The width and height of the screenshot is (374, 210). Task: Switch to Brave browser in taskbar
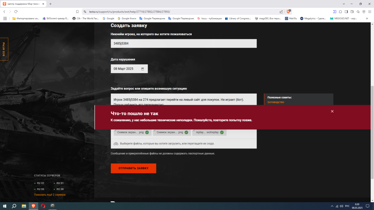pyautogui.click(x=33, y=206)
